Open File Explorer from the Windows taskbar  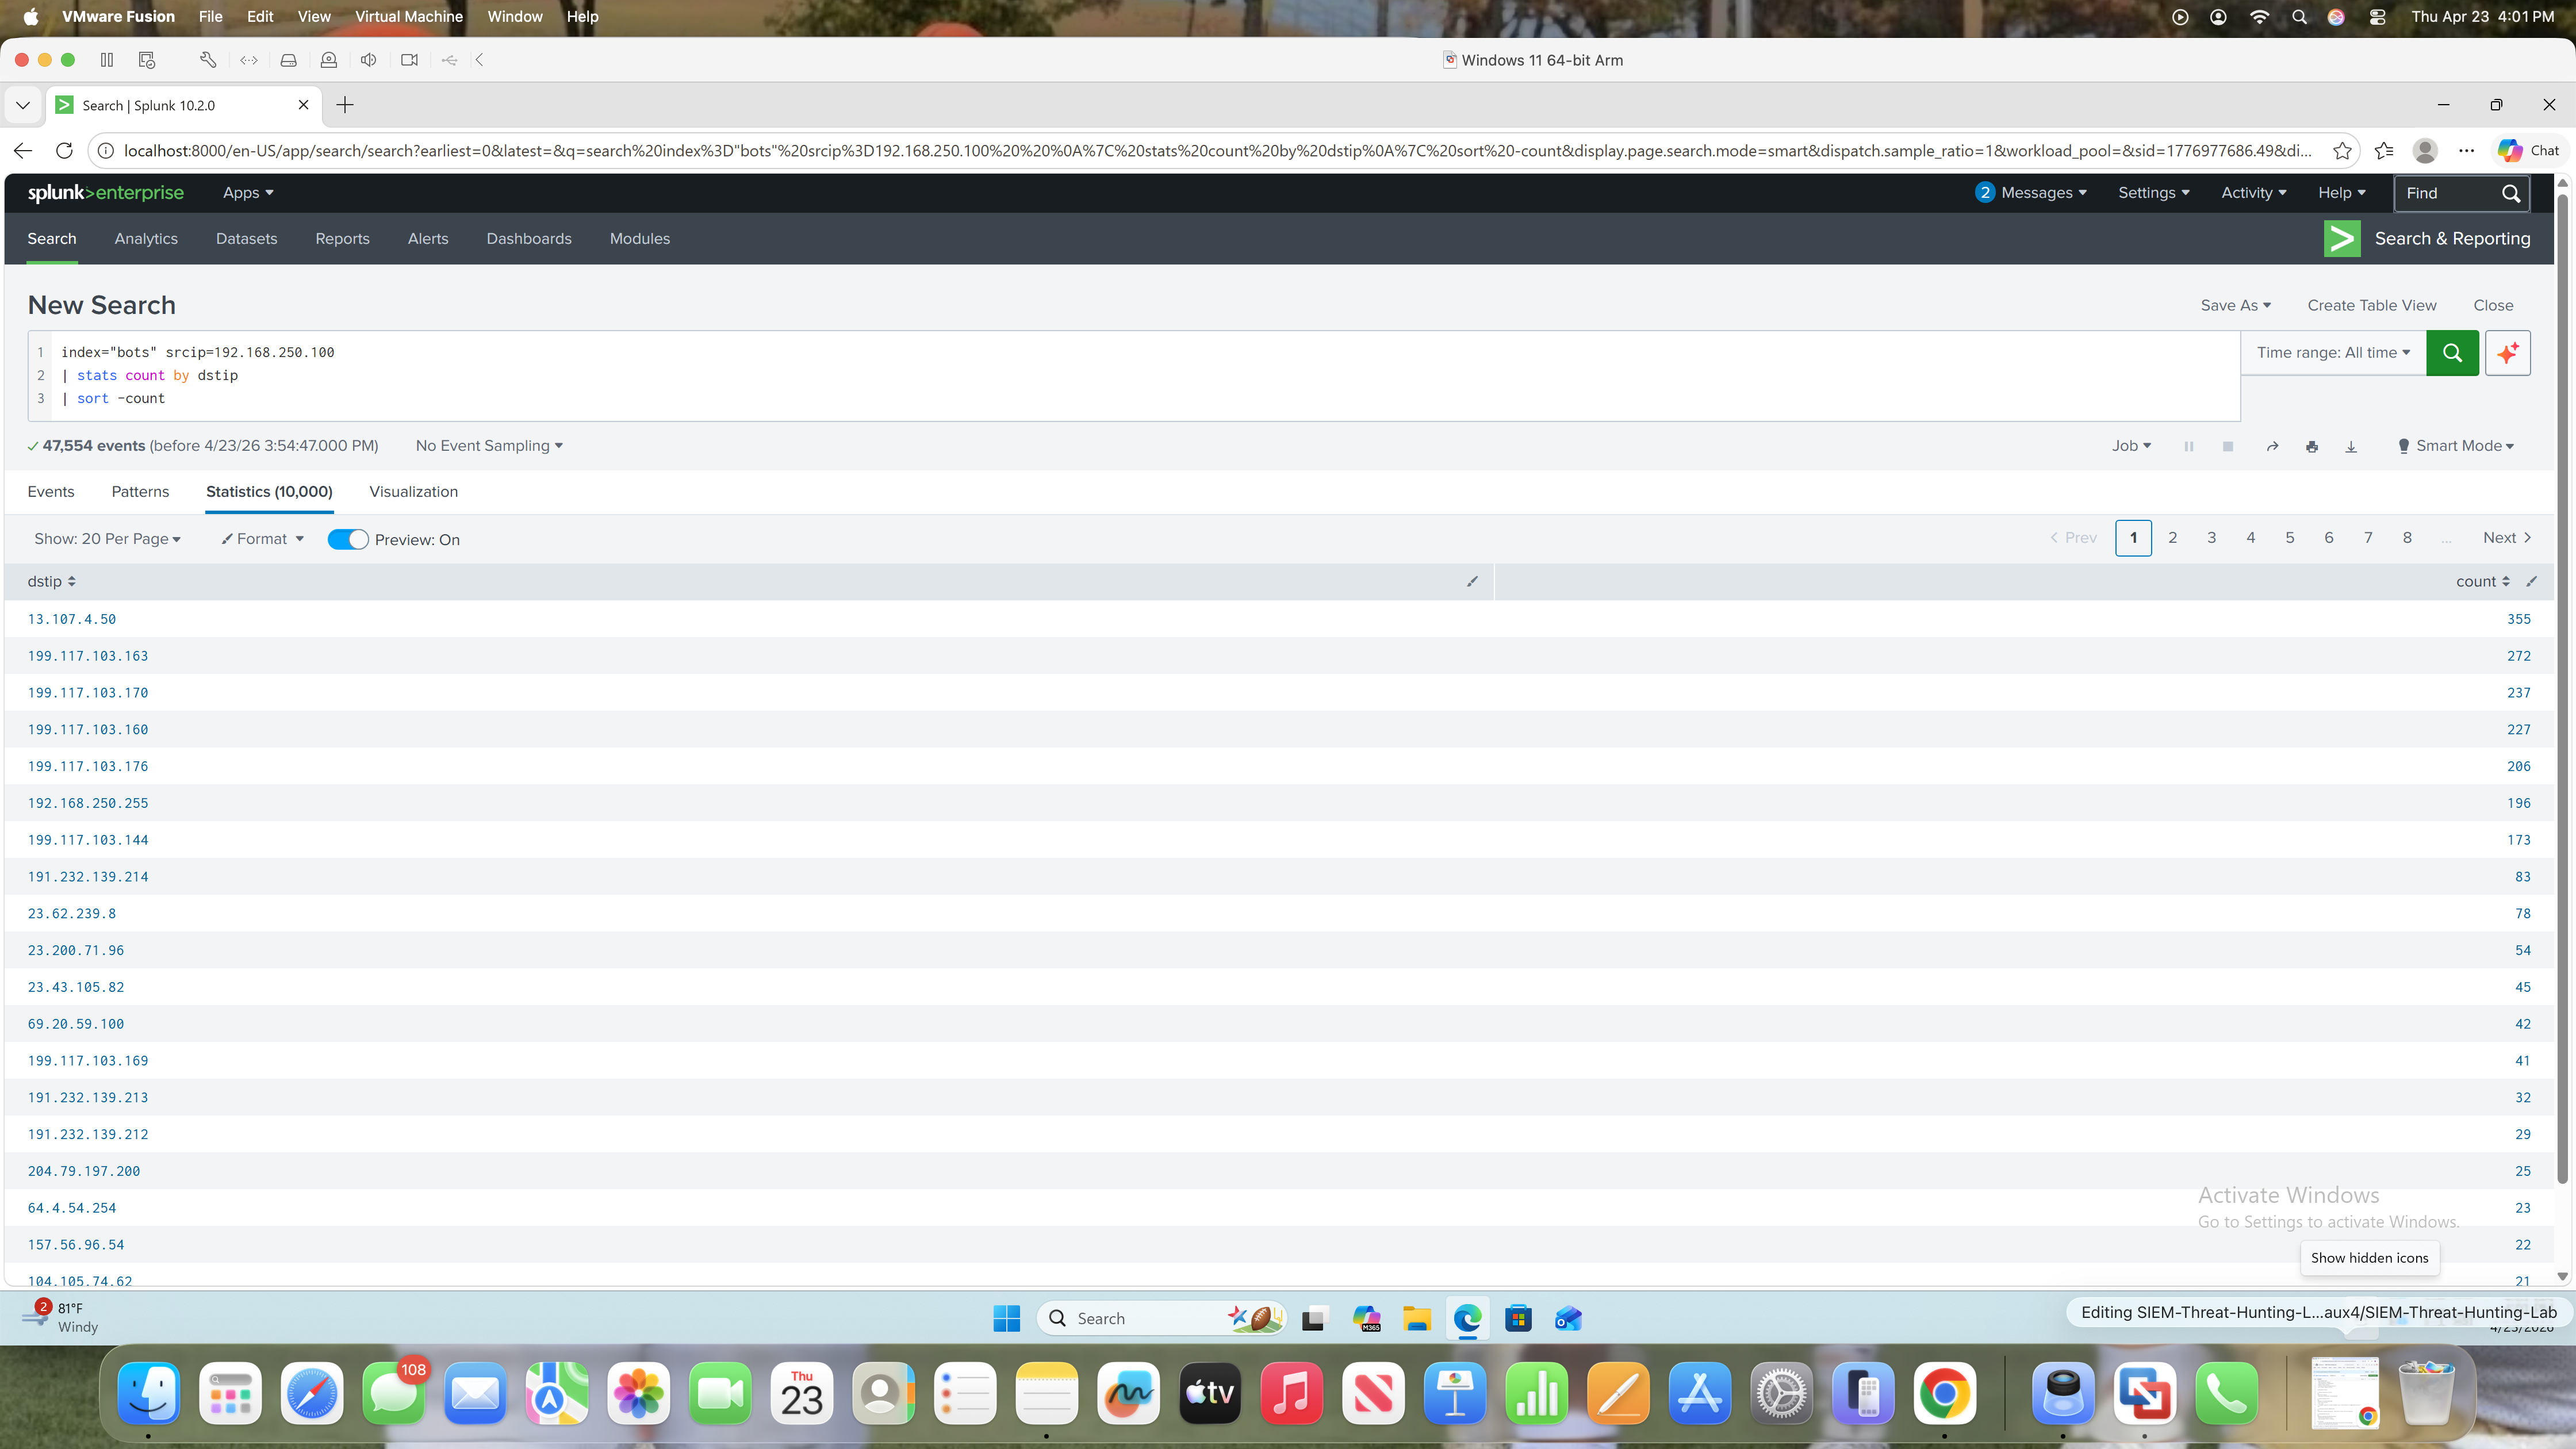click(x=1417, y=1319)
